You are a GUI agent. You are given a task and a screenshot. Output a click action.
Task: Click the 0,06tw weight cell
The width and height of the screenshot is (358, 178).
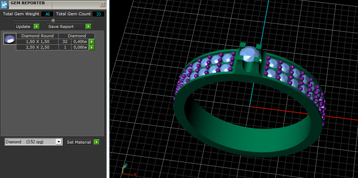tap(80, 48)
